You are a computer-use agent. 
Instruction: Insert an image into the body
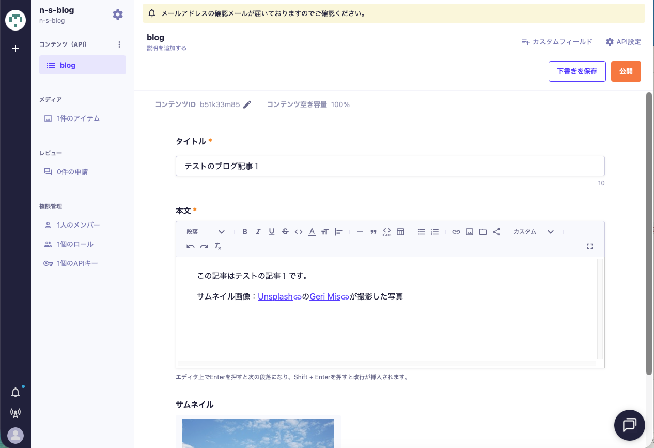click(470, 232)
